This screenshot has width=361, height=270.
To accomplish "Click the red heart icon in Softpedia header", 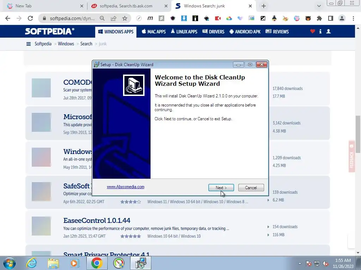I will [x=312, y=31].
